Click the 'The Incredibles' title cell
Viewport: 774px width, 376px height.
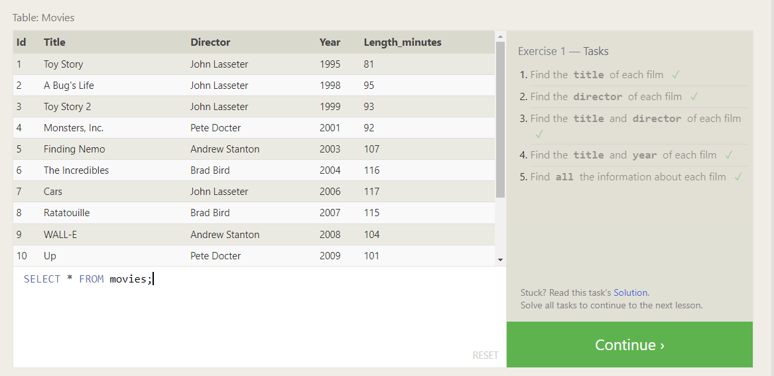point(76,170)
